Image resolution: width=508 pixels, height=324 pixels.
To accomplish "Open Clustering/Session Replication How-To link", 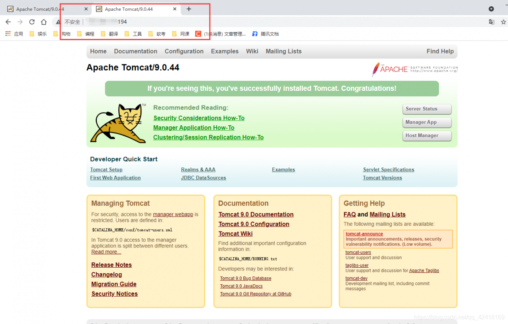I will pos(208,137).
